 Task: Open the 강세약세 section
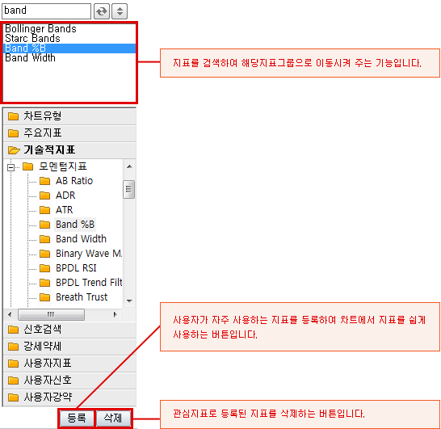[x=69, y=347]
